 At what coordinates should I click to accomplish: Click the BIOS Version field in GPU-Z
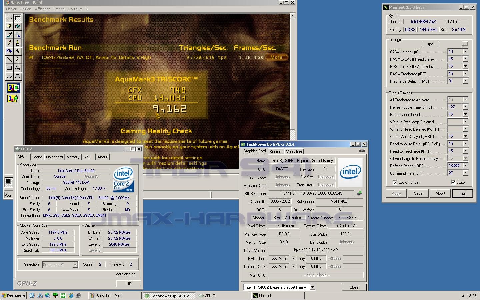coord(311,193)
